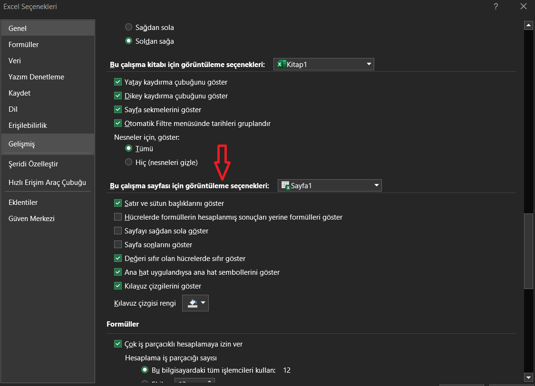The image size is (535, 386).
Task: Open the Help question mark icon
Action: coord(496,7)
